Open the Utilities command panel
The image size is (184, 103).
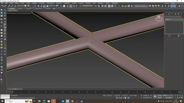[x=181, y=14]
